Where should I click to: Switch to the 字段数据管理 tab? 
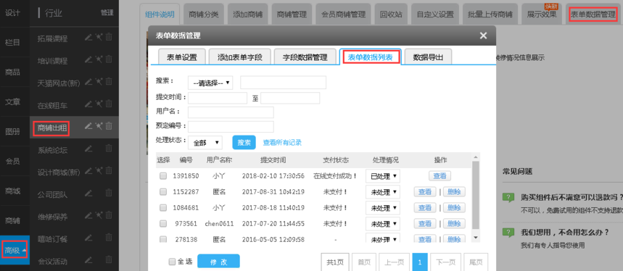[x=305, y=57]
